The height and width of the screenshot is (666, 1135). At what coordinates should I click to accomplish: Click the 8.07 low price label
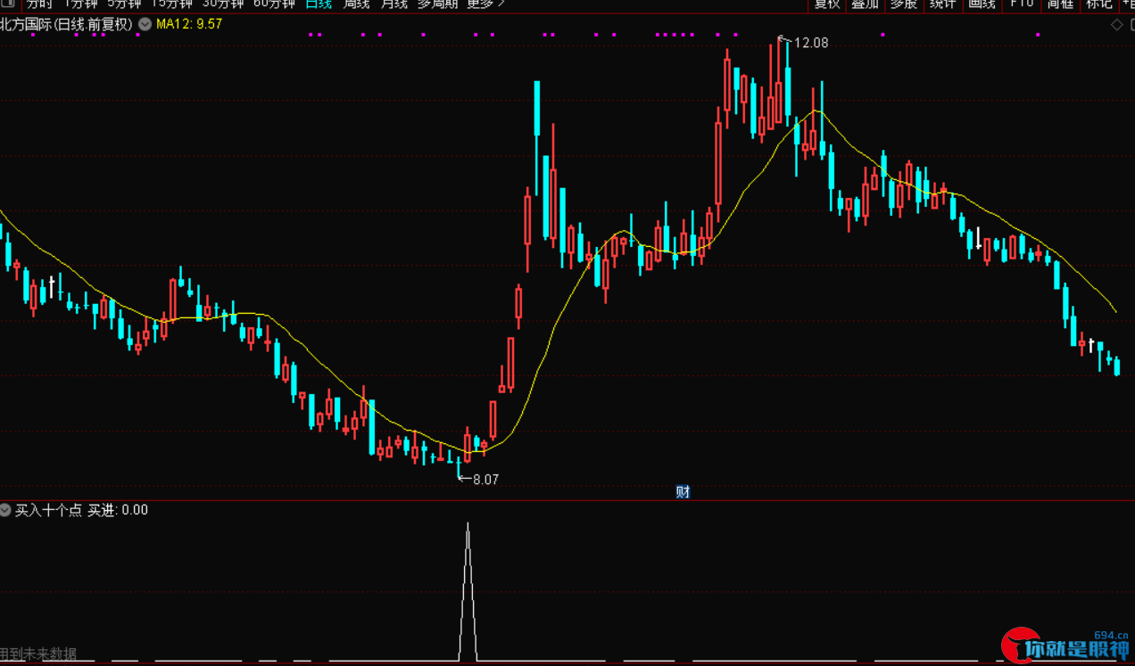(x=485, y=479)
